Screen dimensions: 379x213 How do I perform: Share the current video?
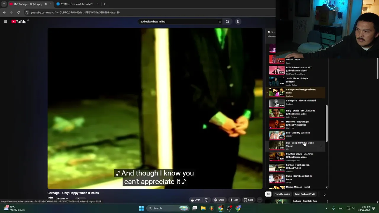click(219, 200)
